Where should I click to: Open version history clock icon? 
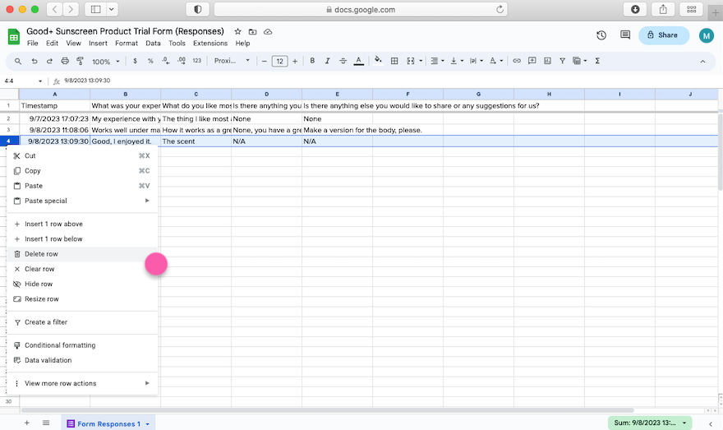pos(601,35)
